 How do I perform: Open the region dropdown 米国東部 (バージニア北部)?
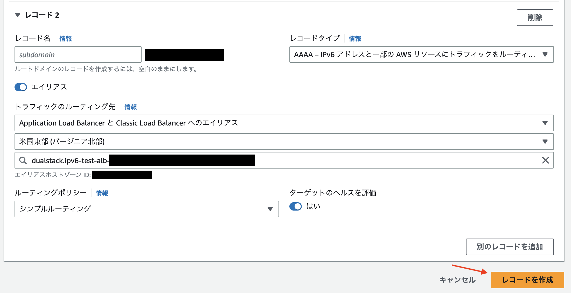click(x=284, y=142)
